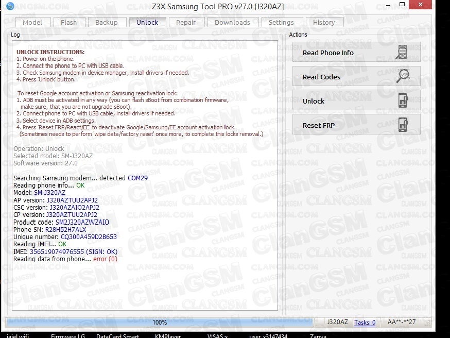
Task: Maximize the Z3X Samsung Tool window
Action: 402,5
